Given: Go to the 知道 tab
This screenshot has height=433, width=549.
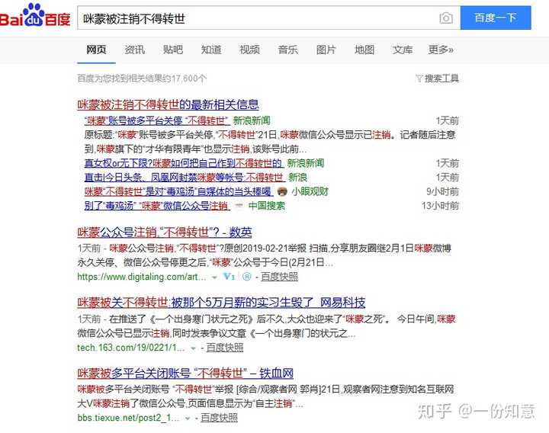Looking at the screenshot, I should pos(211,50).
